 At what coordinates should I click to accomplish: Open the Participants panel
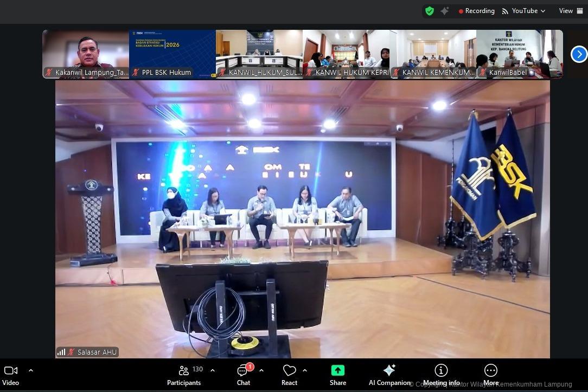pyautogui.click(x=184, y=375)
